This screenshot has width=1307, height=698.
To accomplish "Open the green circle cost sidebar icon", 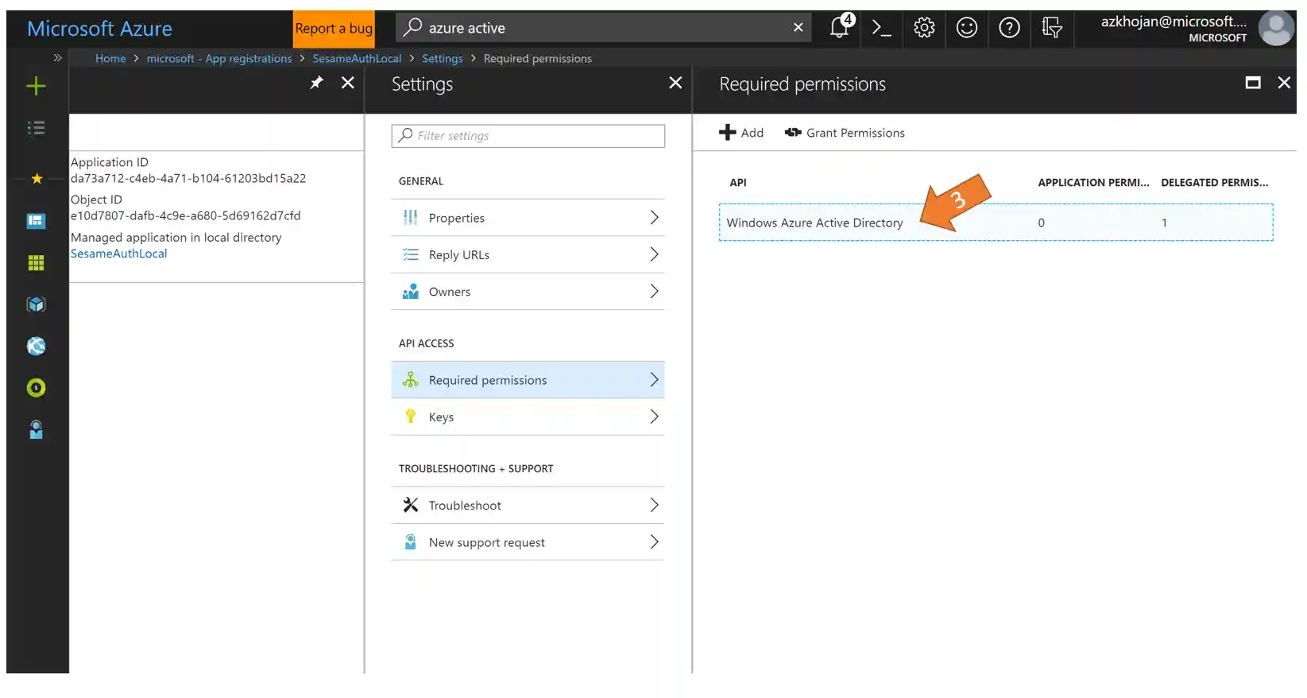I will click(37, 388).
